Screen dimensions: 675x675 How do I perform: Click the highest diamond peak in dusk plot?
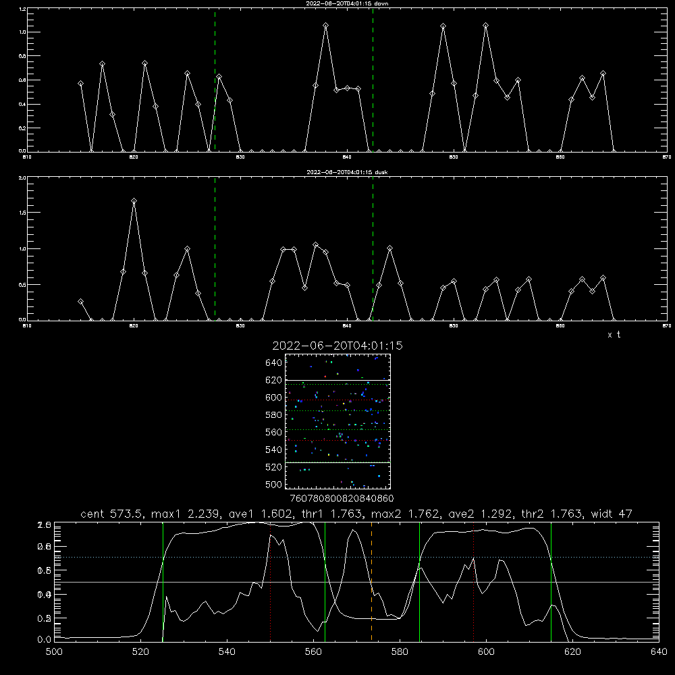pos(134,200)
